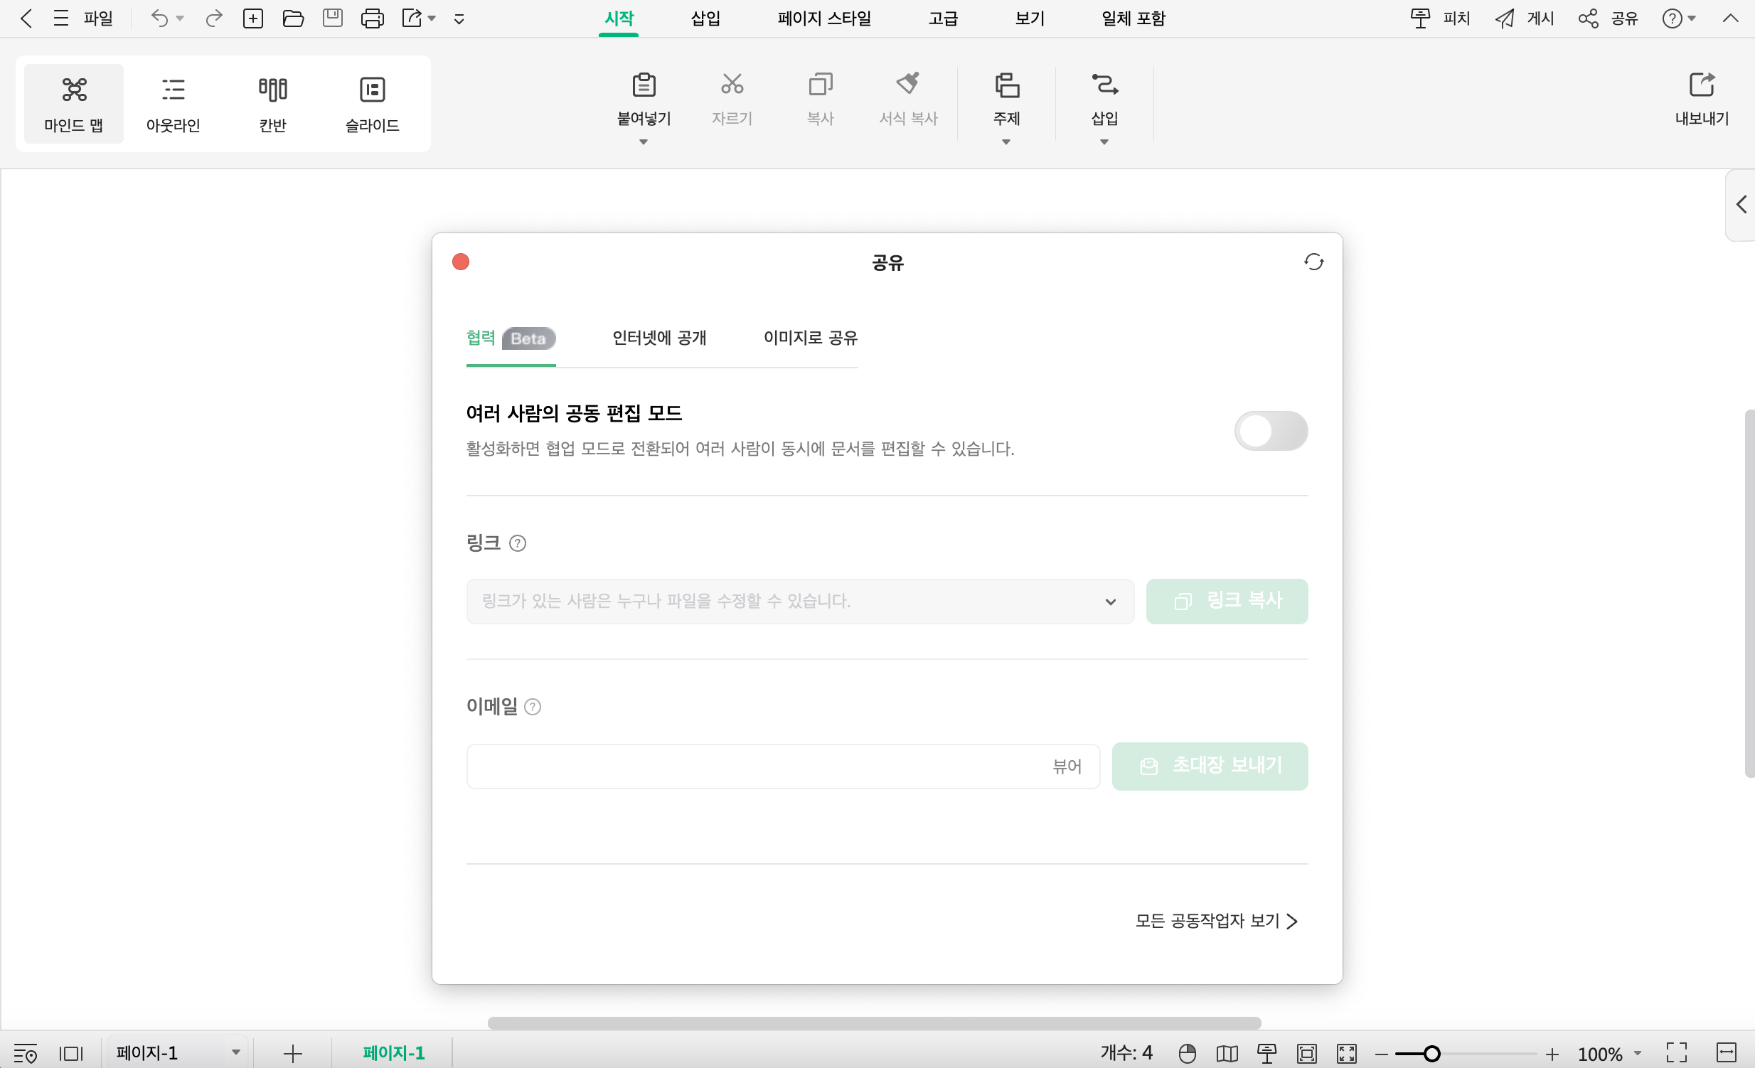Viewport: 1755px width, 1068px height.
Task: Collapse the ribbon with up chevron
Action: tap(1730, 18)
